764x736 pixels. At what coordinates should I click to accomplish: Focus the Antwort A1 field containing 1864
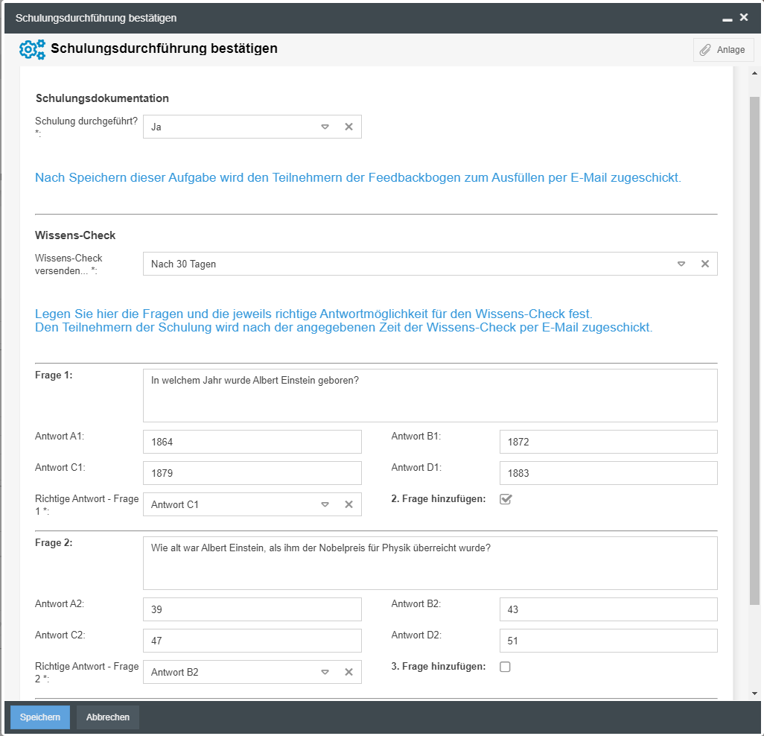[x=252, y=442]
